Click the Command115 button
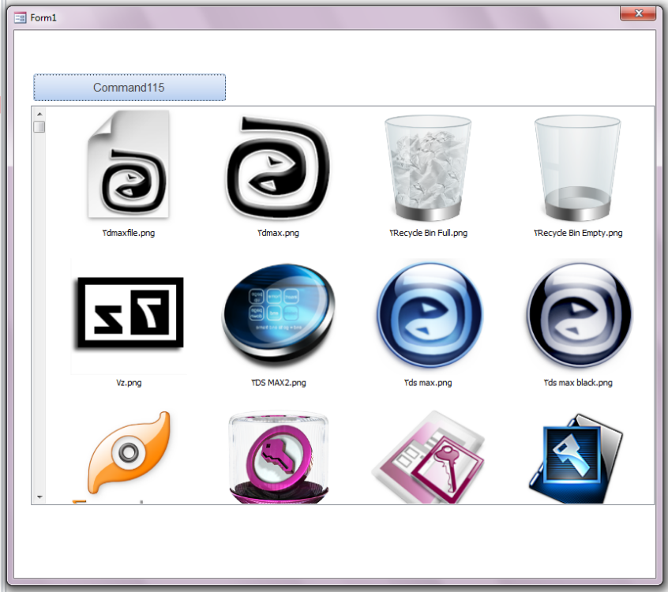 (129, 88)
